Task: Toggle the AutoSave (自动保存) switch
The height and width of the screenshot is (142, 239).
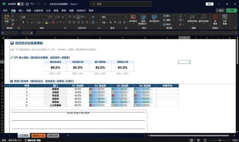Action: pyautogui.click(x=21, y=4)
